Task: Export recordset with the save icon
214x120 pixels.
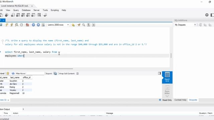Action: (55, 73)
